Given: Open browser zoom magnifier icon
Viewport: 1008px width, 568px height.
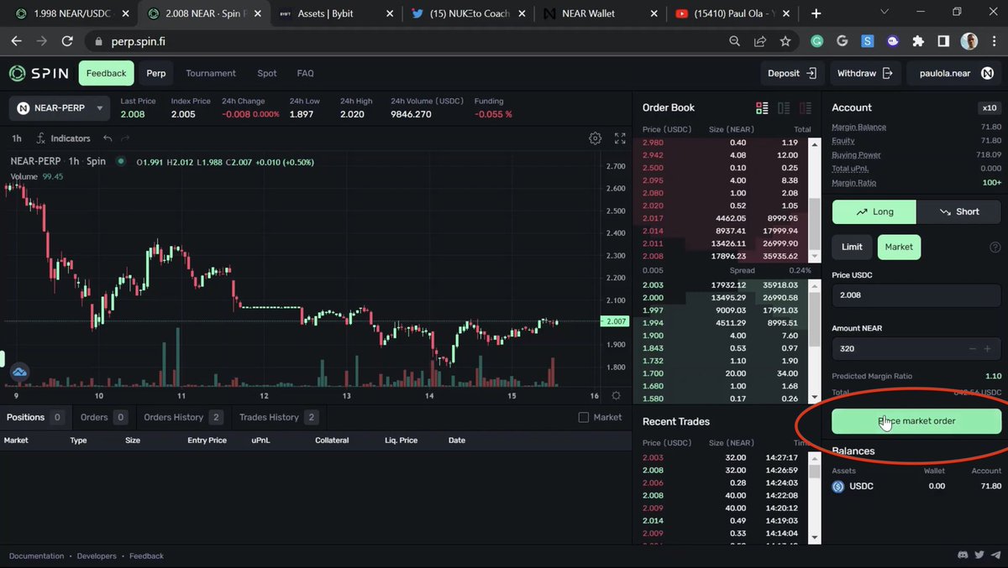Looking at the screenshot, I should (x=735, y=41).
